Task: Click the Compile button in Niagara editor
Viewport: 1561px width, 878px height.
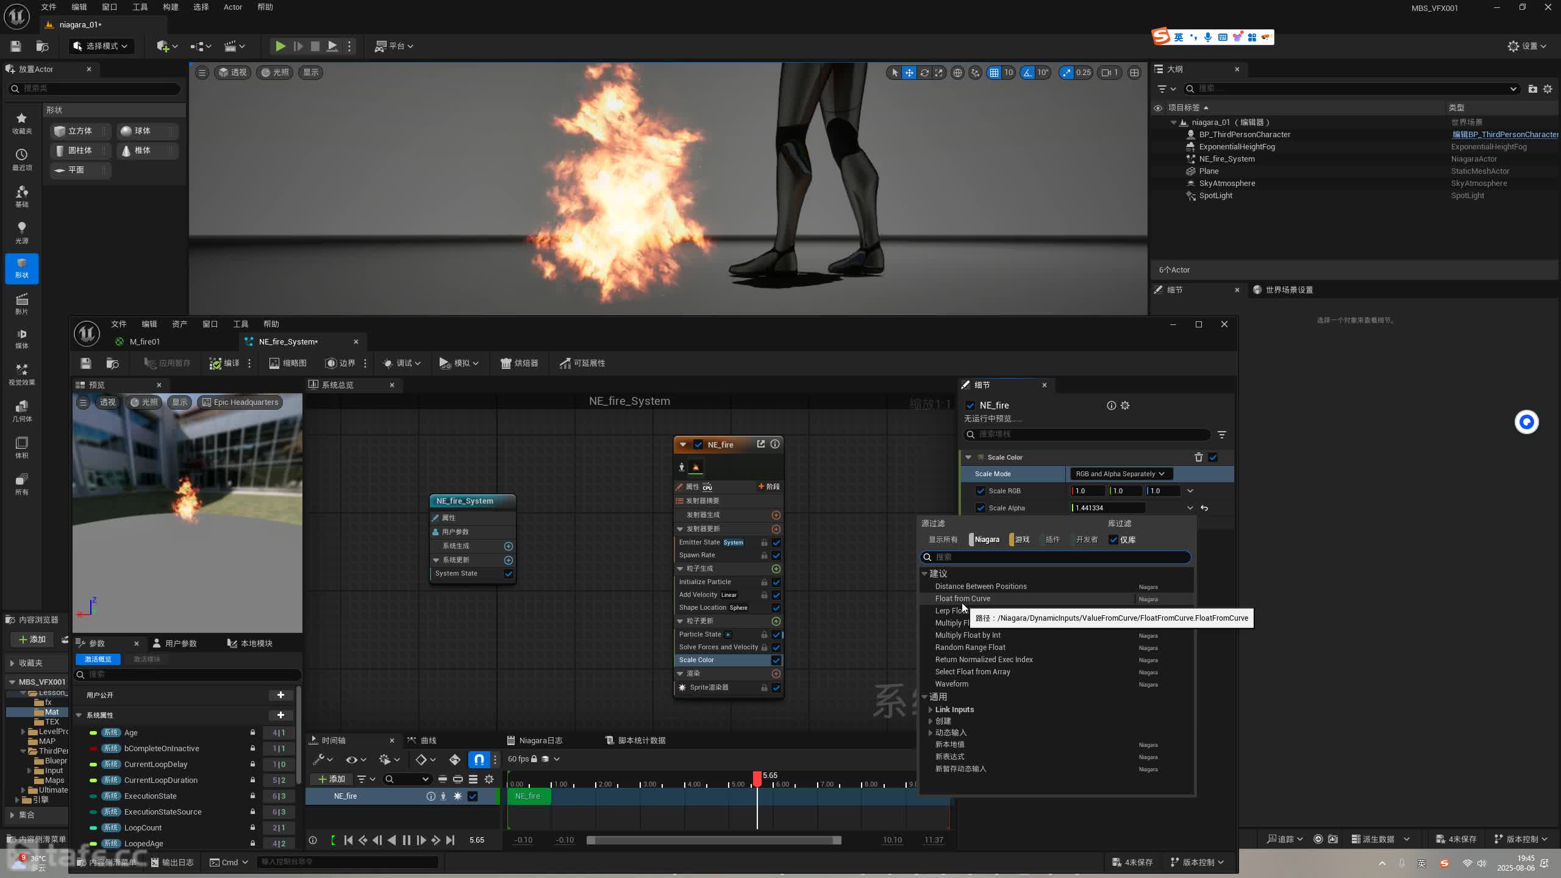Action: pos(224,363)
